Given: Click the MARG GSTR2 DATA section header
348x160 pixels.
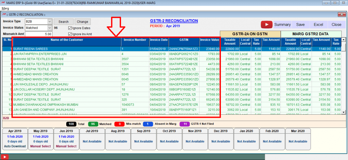Looking at the screenshot, I should pos(311,34).
